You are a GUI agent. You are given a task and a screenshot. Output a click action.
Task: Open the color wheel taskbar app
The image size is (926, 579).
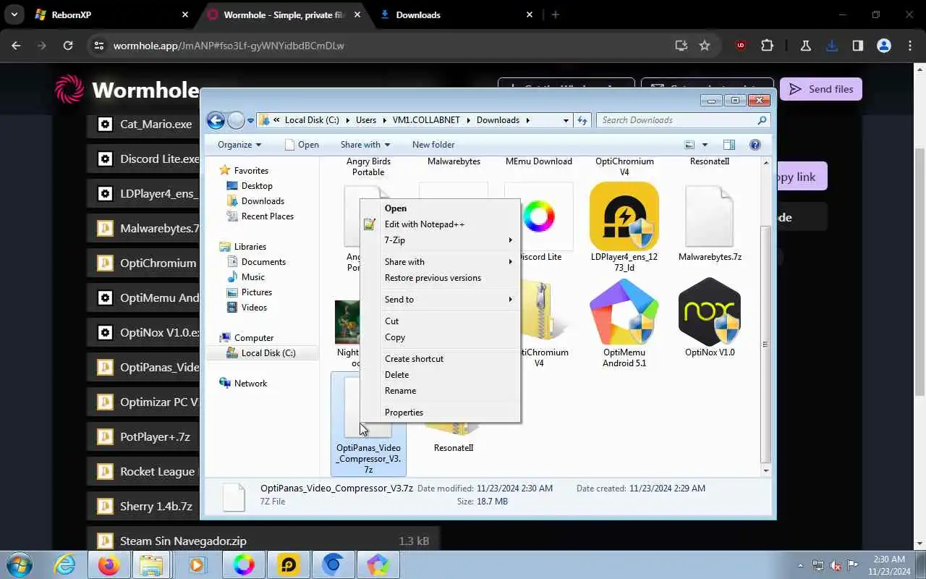244,565
